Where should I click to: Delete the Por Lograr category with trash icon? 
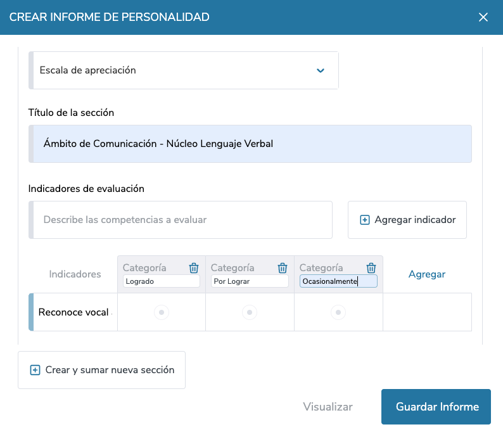(x=283, y=268)
